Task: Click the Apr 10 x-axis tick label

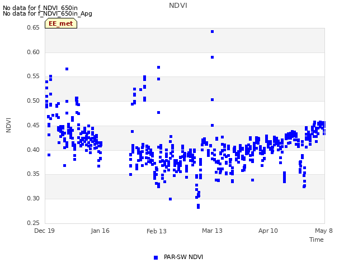Action: 268,231
